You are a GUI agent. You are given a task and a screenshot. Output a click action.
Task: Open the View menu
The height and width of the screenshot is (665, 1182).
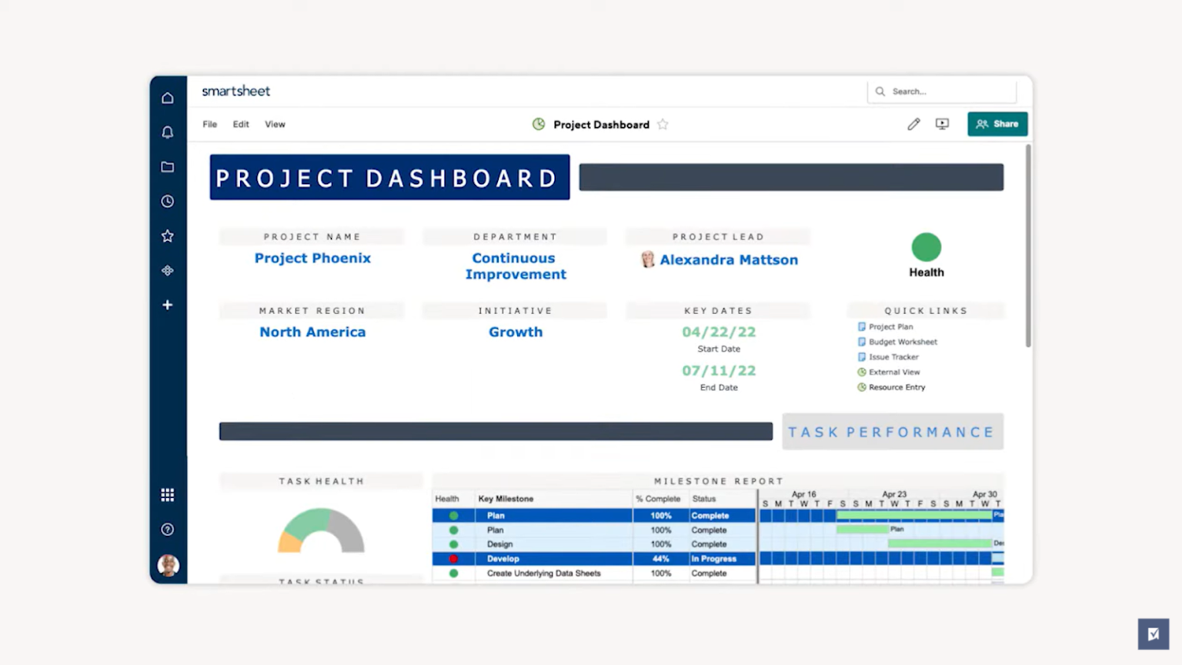tap(275, 124)
